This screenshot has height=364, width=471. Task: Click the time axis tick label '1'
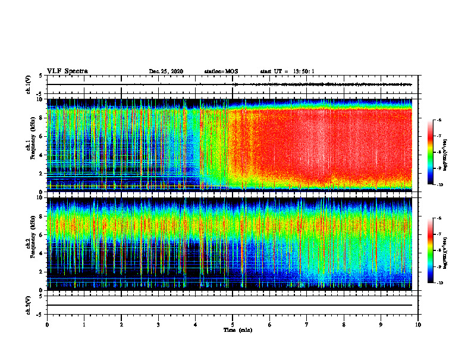pos(84,325)
